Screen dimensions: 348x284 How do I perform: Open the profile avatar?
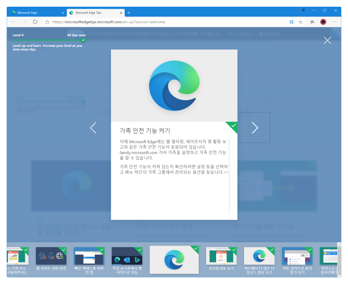(x=323, y=22)
